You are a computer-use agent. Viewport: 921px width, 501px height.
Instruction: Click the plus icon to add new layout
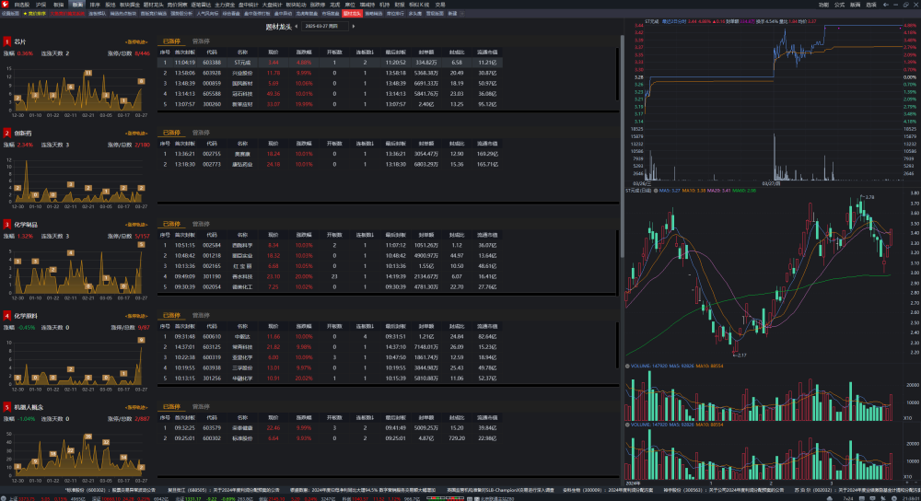coord(463,13)
